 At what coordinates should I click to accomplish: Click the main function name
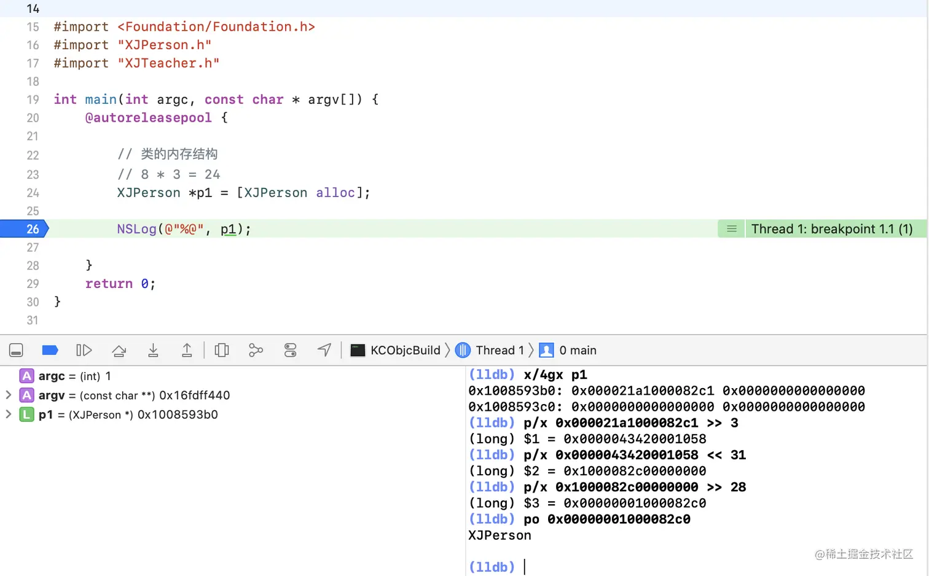[x=101, y=99]
